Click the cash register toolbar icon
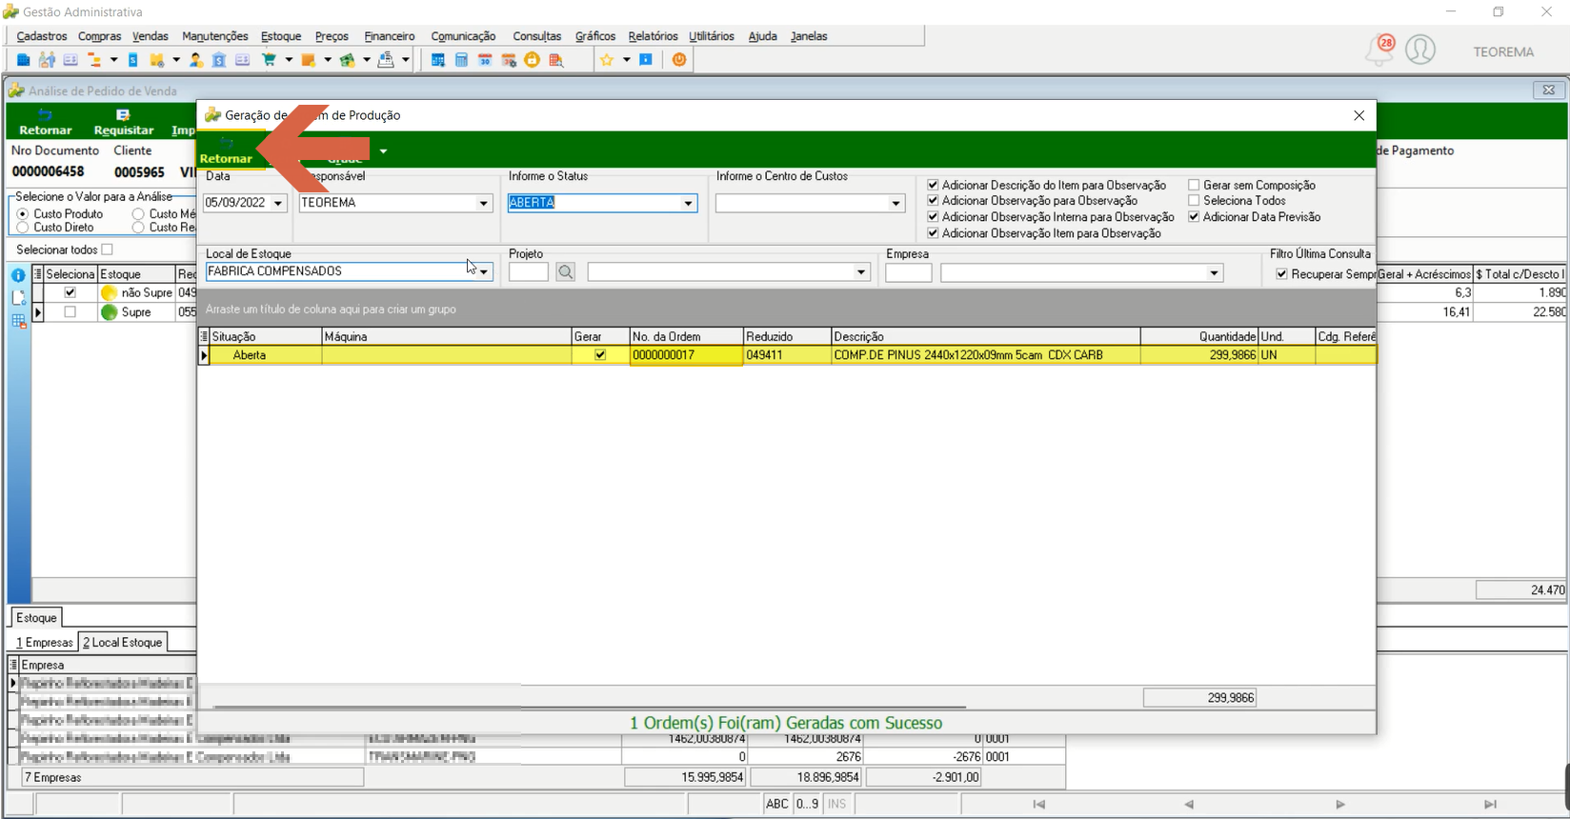The image size is (1570, 819). (386, 60)
